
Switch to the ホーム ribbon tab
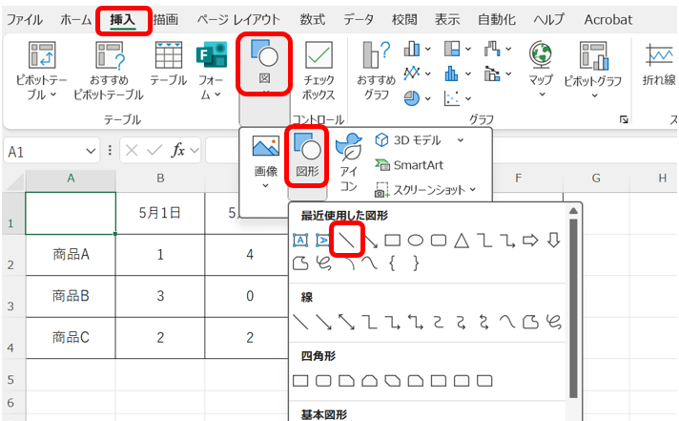(x=75, y=20)
